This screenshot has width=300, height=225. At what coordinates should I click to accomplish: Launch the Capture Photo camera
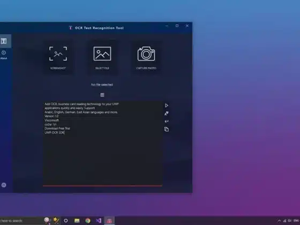[x=146, y=57]
